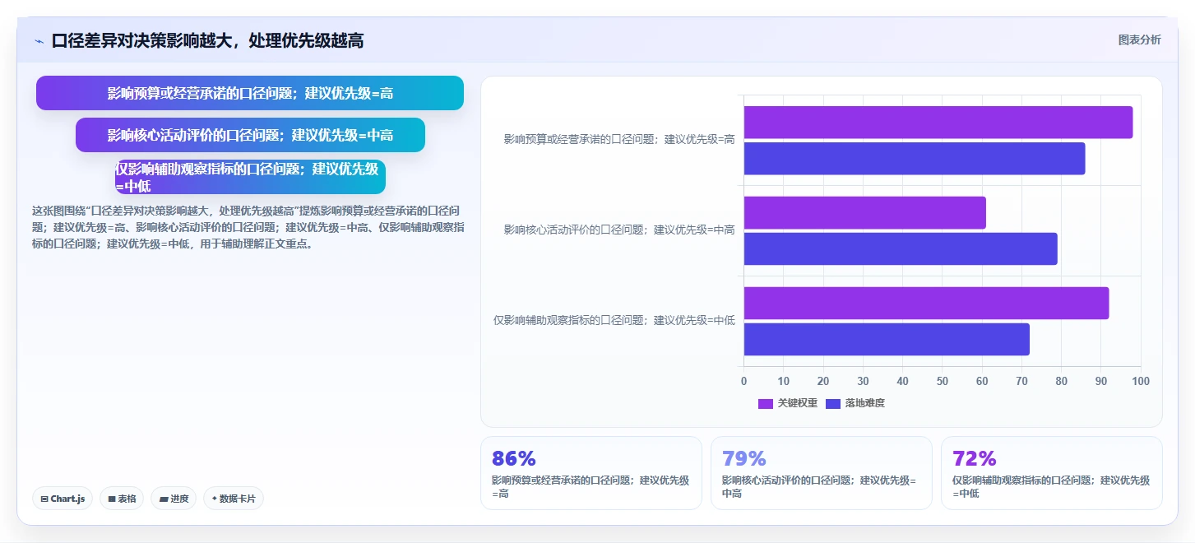The height and width of the screenshot is (543, 1195).
Task: Click the 79% data card value
Action: 743,458
